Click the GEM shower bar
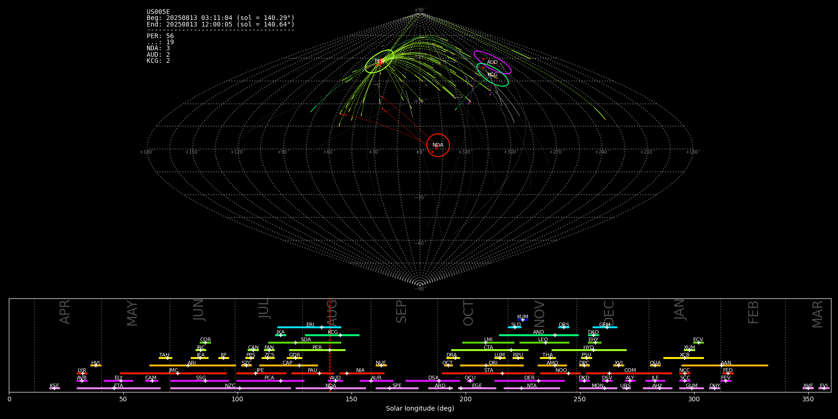The width and height of the screenshot is (838, 419). 605,327
